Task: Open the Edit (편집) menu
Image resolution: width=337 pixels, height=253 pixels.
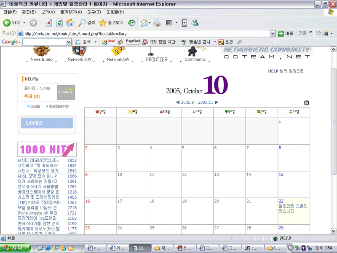Action: click(x=29, y=12)
